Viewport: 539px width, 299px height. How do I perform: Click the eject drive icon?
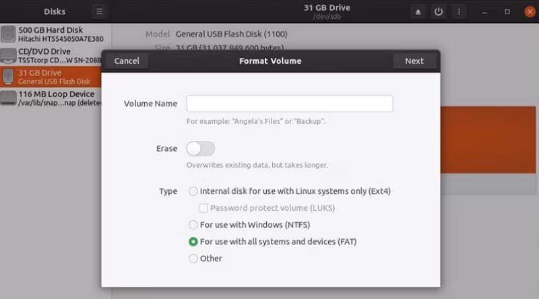click(418, 11)
